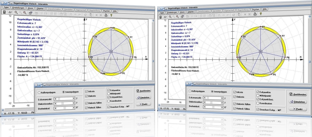The width and height of the screenshot is (312, 137).
Task: Click the camera icon in left window toolbar
Action: click(x=30, y=13)
